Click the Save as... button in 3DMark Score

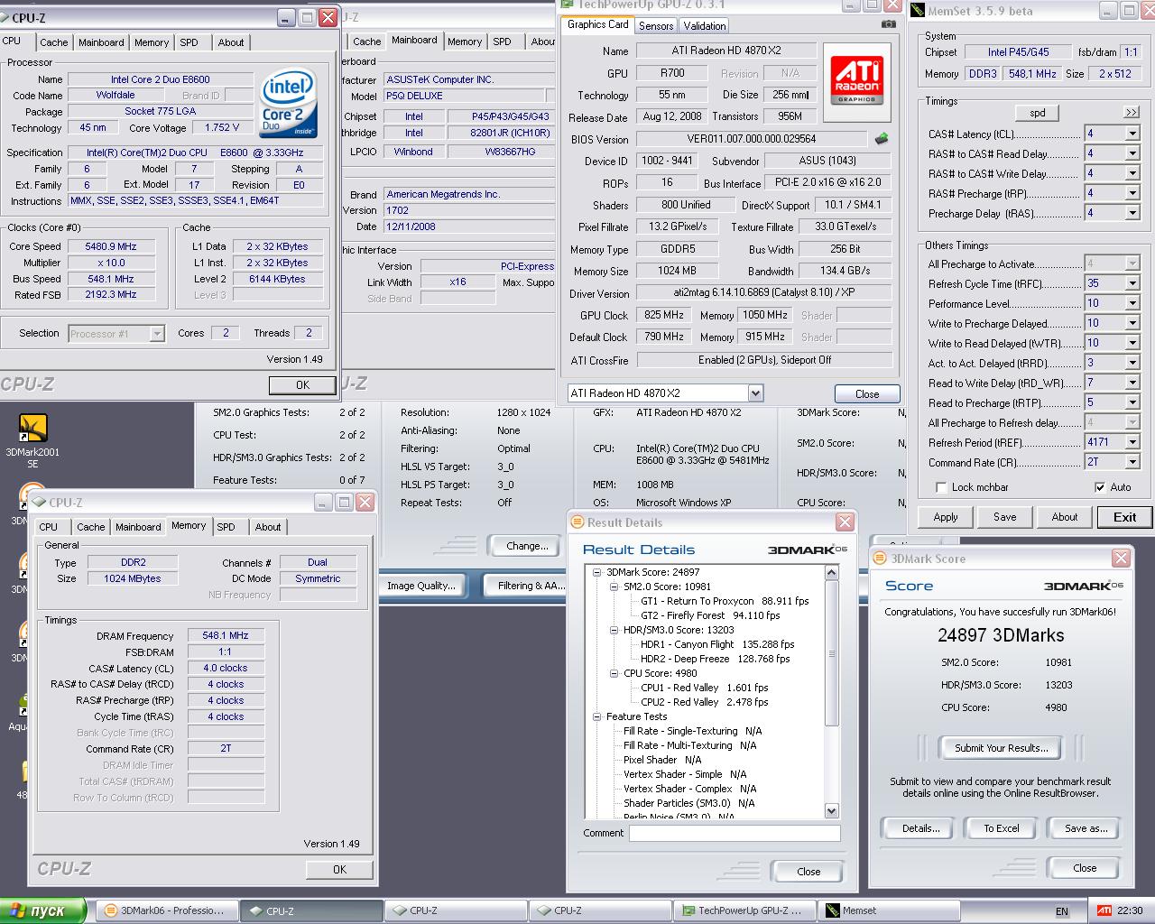(x=1086, y=828)
